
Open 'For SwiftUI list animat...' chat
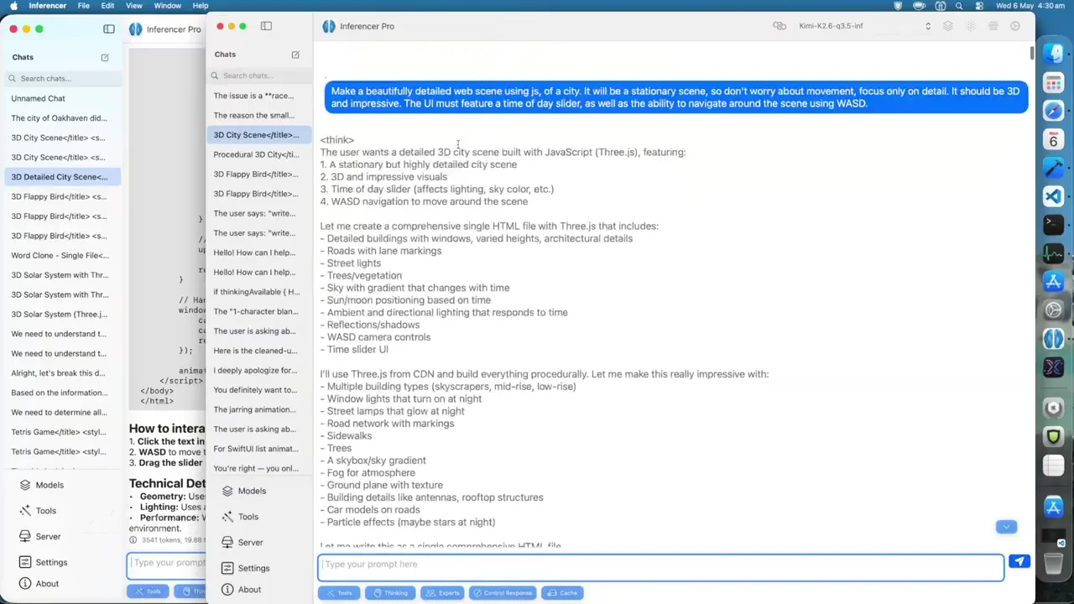coord(256,449)
